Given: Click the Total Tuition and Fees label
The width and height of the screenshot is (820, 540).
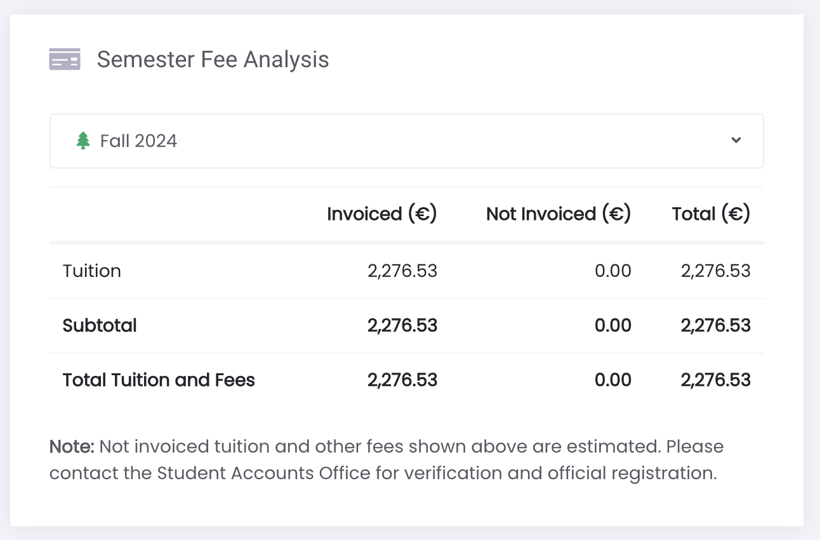Looking at the screenshot, I should tap(159, 380).
